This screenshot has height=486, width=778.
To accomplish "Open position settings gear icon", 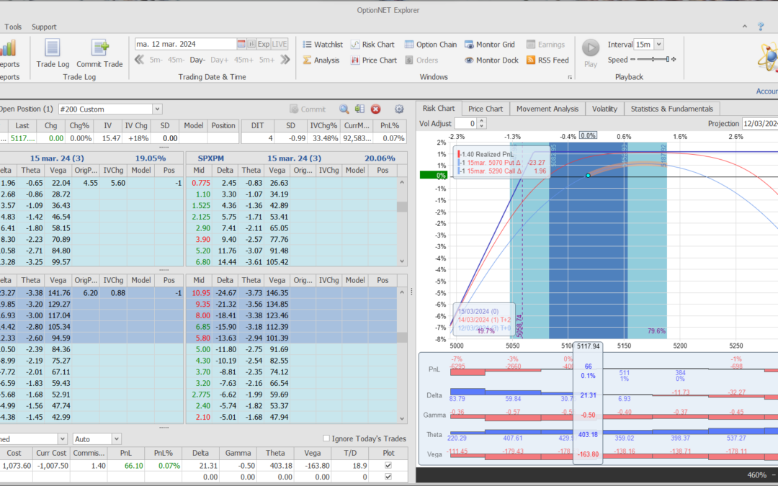I will click(x=399, y=109).
